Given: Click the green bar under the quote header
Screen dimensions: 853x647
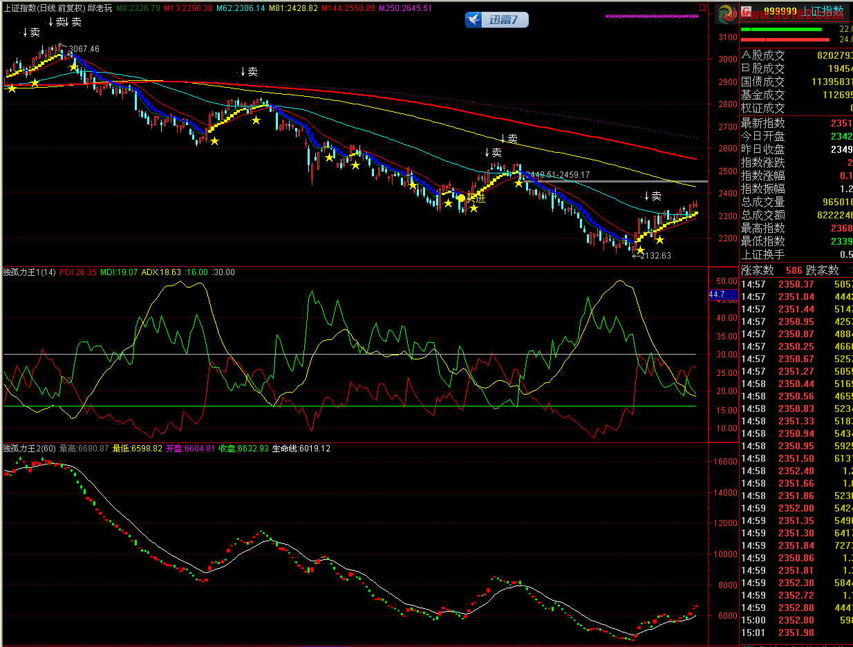Looking at the screenshot, I should [781, 30].
